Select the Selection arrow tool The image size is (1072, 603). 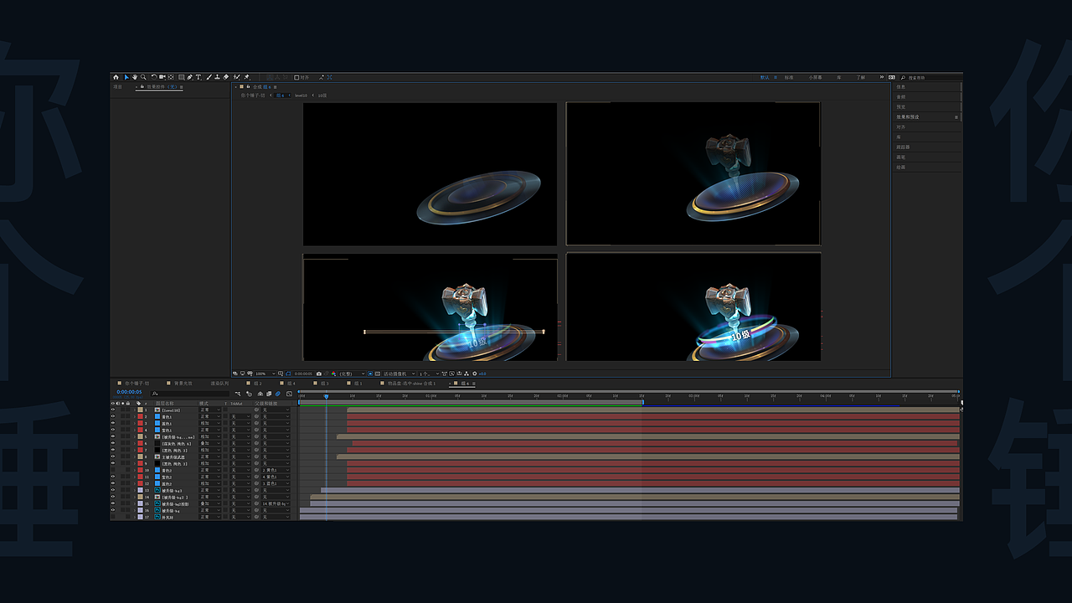(x=126, y=77)
